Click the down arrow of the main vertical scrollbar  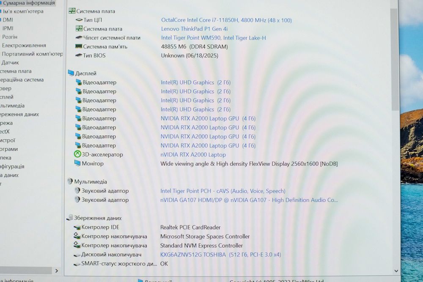pos(396,271)
